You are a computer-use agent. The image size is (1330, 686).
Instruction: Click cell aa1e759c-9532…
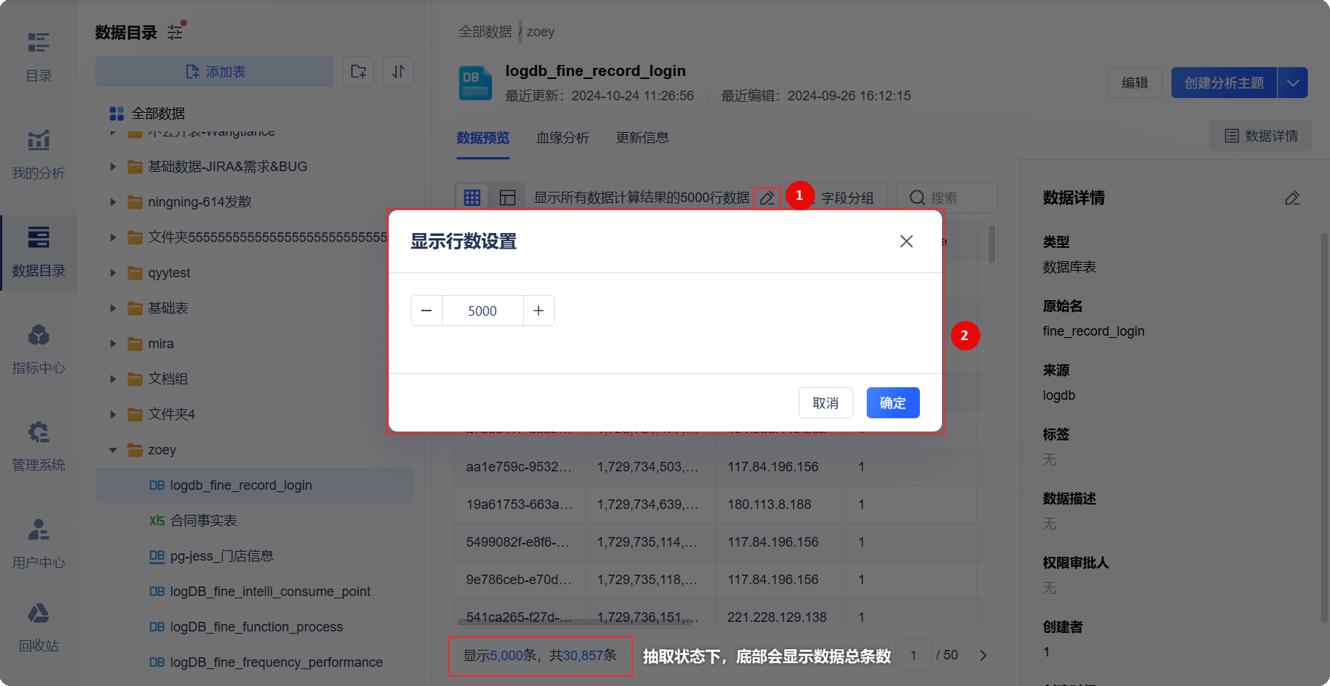[519, 467]
